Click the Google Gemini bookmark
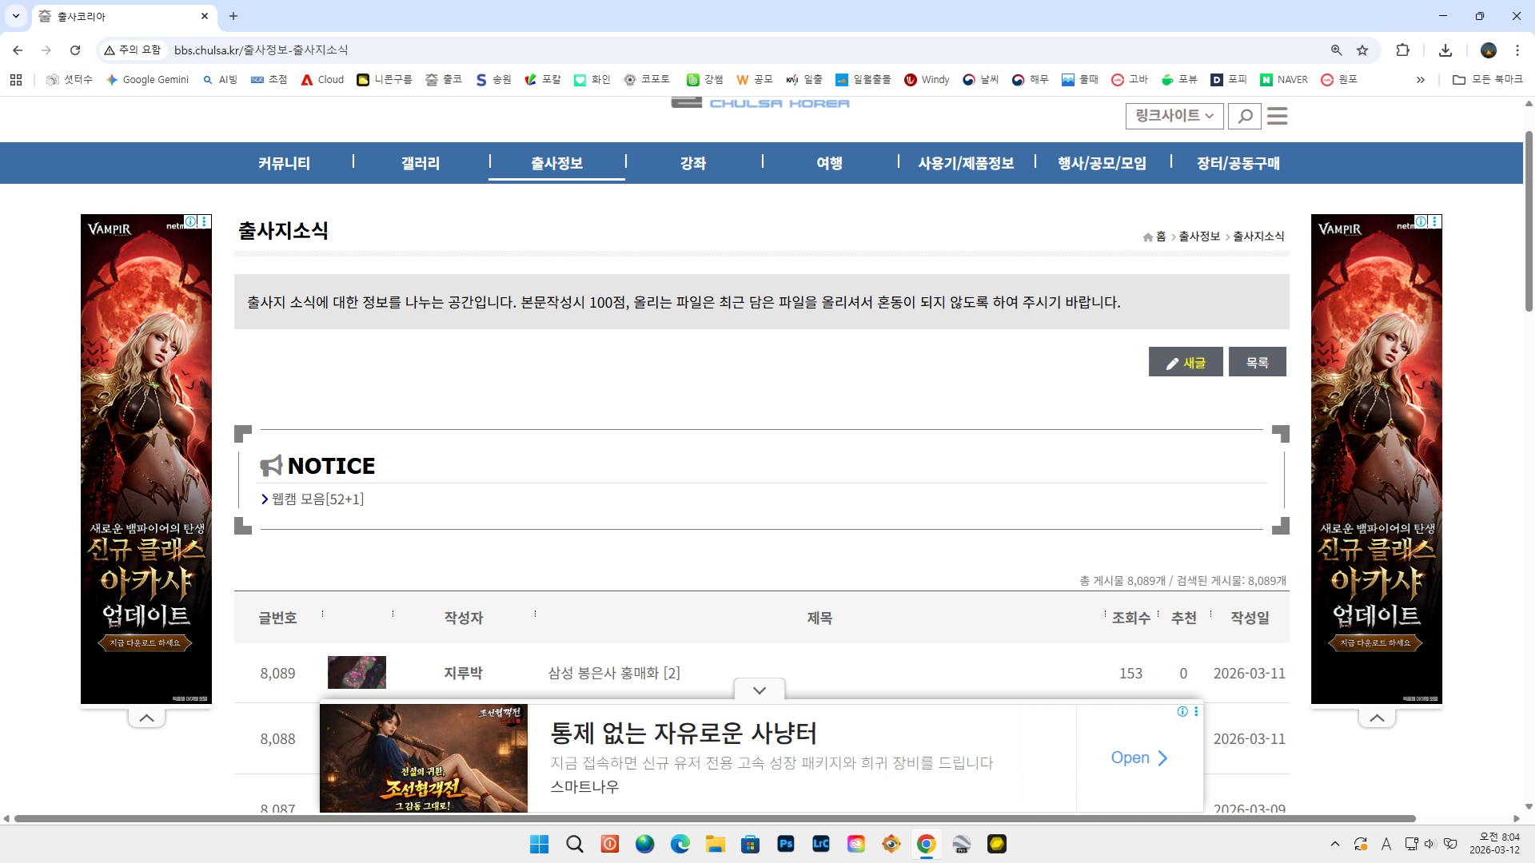Image resolution: width=1535 pixels, height=863 pixels. click(148, 80)
